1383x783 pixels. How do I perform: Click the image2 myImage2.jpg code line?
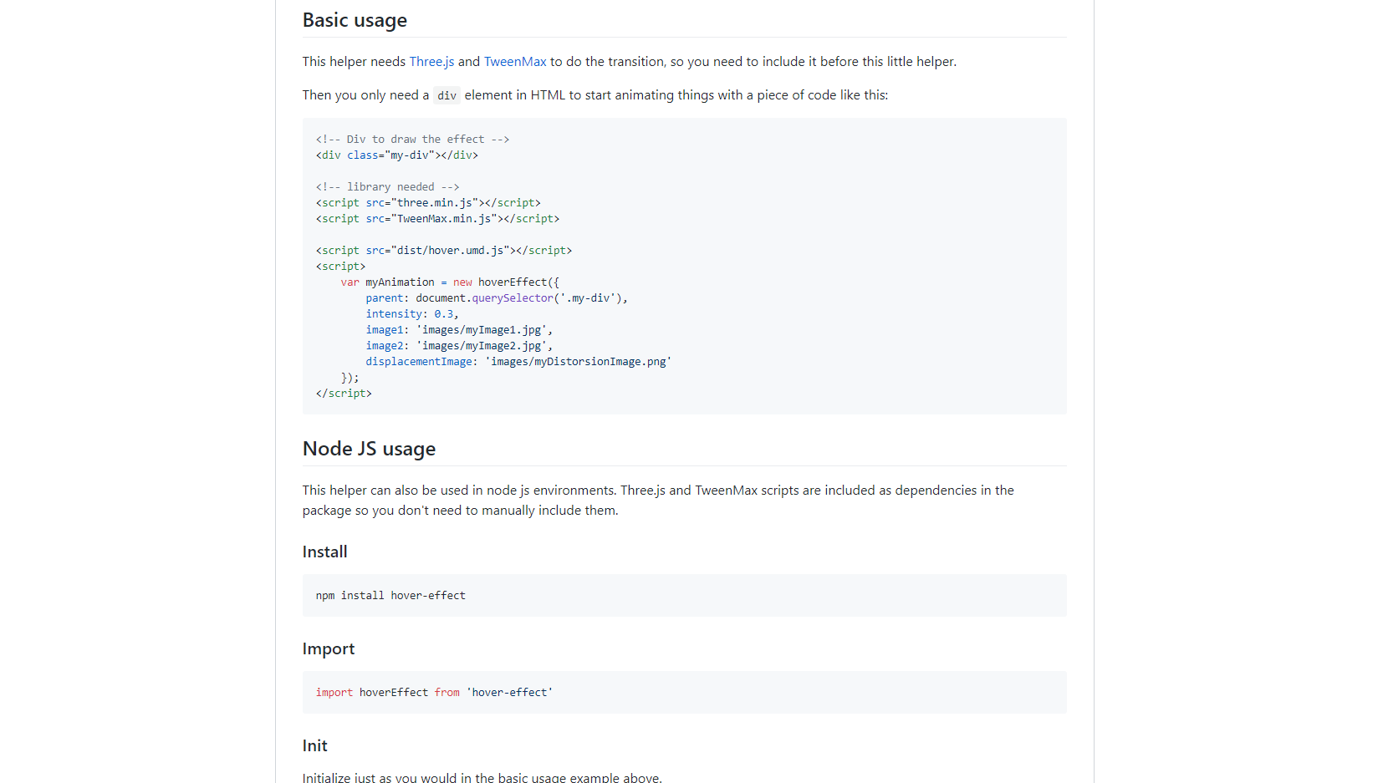(458, 346)
